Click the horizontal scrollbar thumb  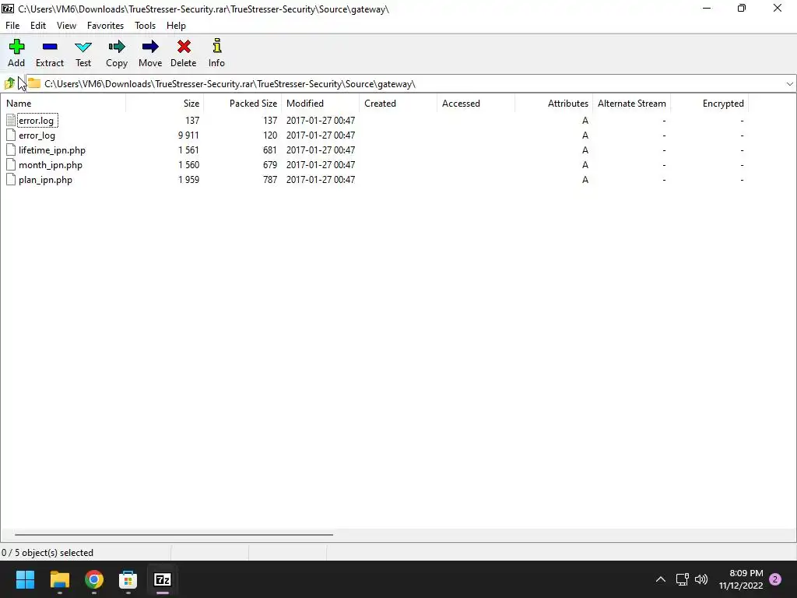(x=174, y=534)
